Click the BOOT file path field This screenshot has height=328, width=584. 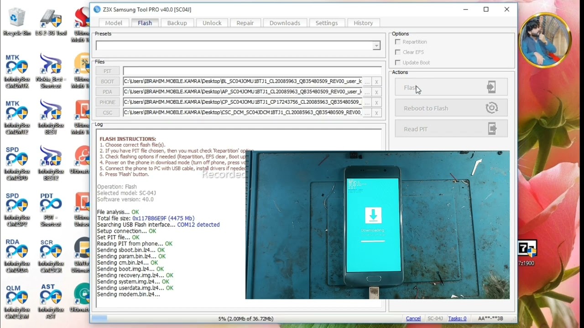[242, 82]
